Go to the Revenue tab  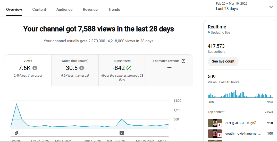(x=90, y=9)
